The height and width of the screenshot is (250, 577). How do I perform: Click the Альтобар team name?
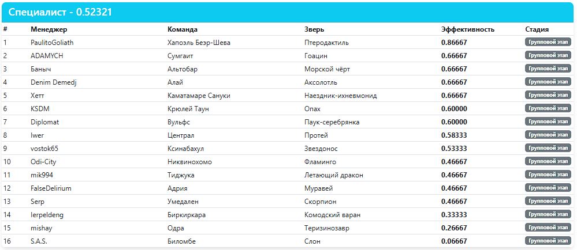click(183, 69)
